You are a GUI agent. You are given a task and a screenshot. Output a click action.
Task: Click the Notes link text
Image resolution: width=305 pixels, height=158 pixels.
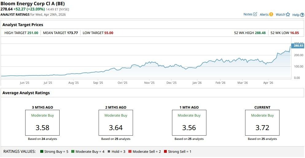point(248,14)
